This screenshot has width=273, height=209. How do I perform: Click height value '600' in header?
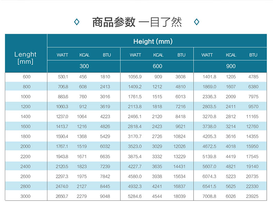point(157,66)
